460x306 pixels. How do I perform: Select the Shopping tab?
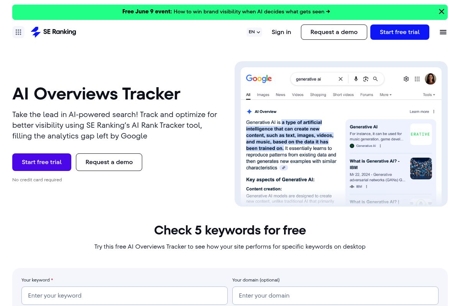click(318, 95)
